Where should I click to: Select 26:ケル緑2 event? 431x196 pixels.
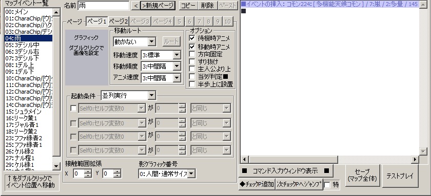coord(29,151)
